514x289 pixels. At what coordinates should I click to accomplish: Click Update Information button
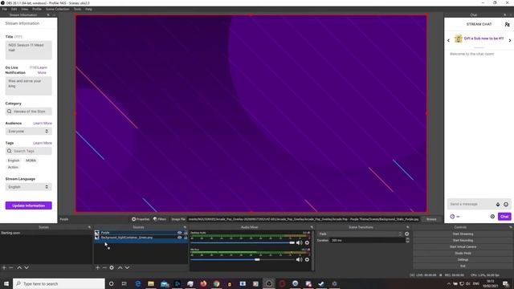pos(29,206)
